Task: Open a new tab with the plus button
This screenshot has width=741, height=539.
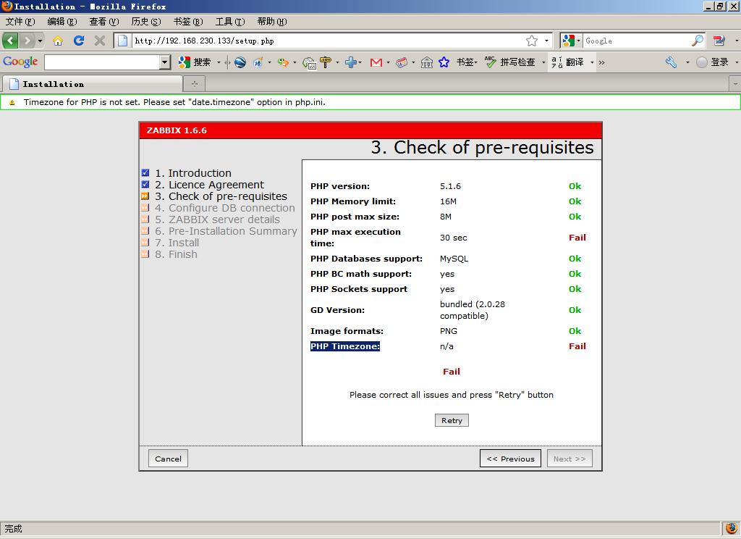Action: coord(194,84)
